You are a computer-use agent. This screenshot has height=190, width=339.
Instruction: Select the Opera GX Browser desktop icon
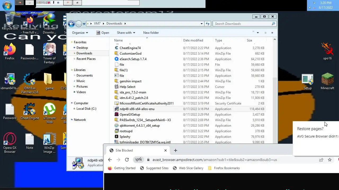(x=10, y=143)
